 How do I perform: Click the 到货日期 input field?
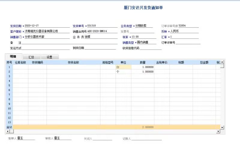click(100, 48)
